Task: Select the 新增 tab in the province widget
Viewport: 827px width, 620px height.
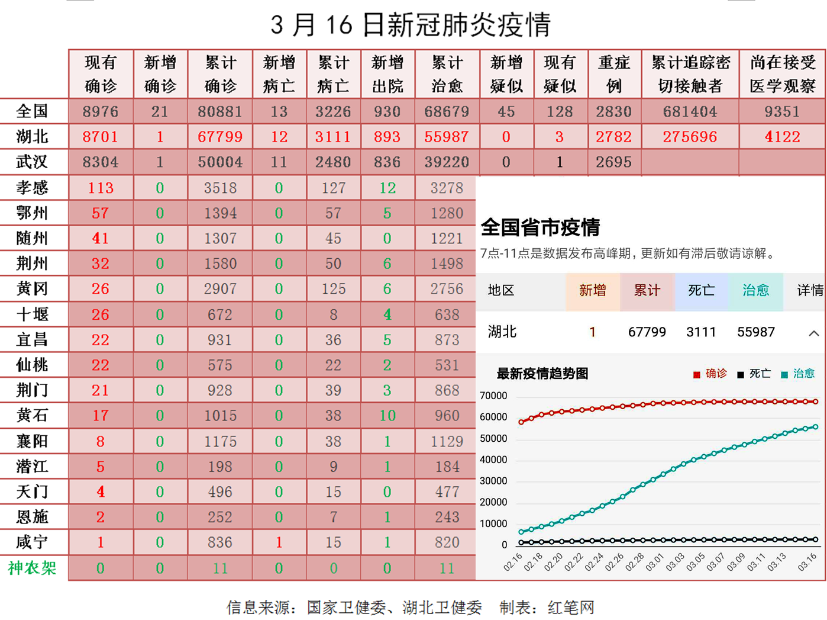Action: 592,291
